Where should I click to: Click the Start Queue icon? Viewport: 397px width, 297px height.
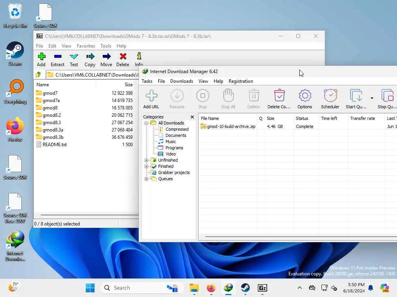(356, 96)
